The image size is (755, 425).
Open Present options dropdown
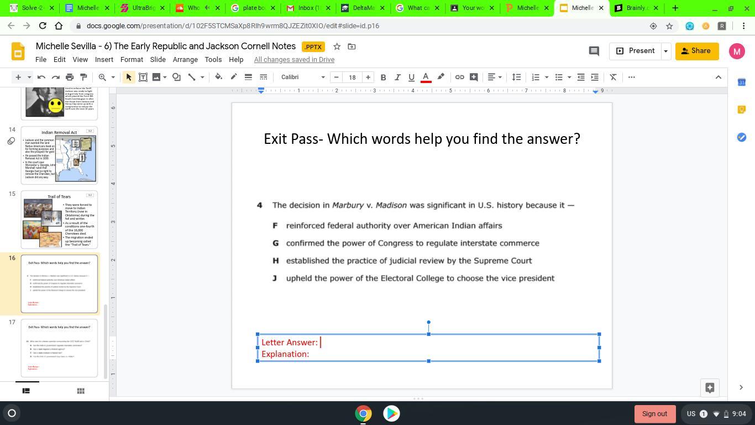coord(665,51)
